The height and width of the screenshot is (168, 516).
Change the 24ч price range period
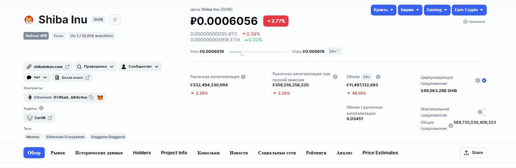click(334, 51)
